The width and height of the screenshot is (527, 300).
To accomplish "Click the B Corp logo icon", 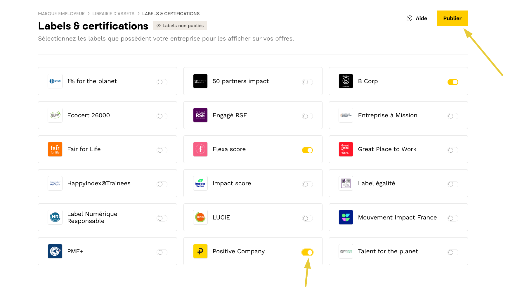I will 346,81.
